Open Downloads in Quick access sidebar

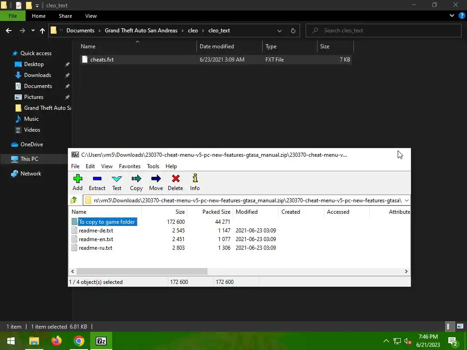(37, 75)
